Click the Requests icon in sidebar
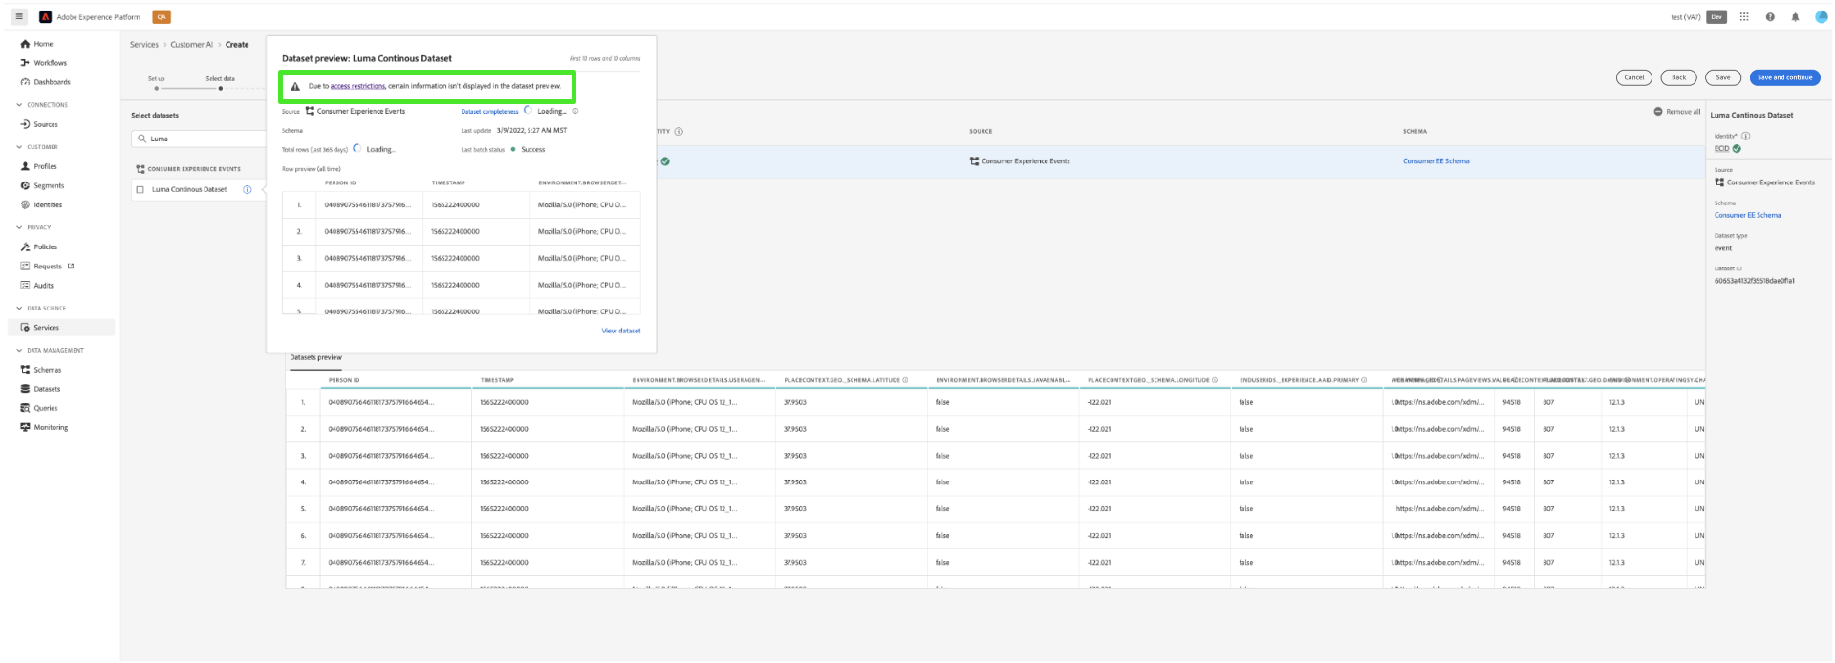The image size is (1835, 663). click(x=25, y=266)
